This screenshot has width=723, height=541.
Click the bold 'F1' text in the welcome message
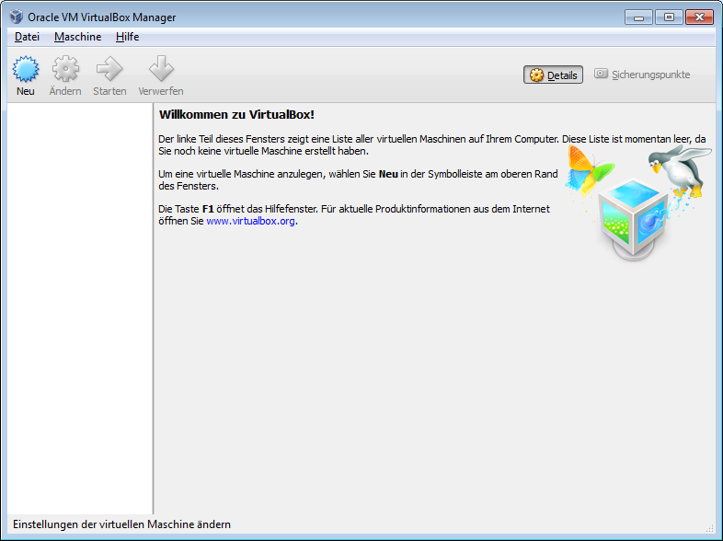pyautogui.click(x=208, y=209)
